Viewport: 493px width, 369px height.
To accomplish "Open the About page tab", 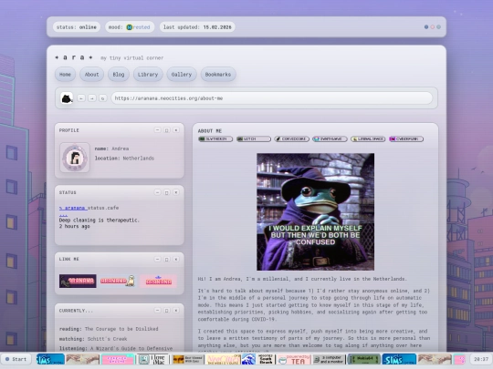I will point(91,75).
